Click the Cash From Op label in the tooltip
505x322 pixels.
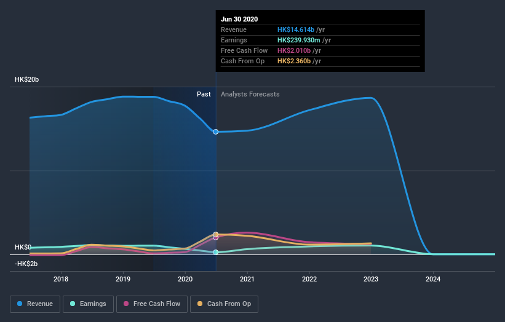pos(242,61)
